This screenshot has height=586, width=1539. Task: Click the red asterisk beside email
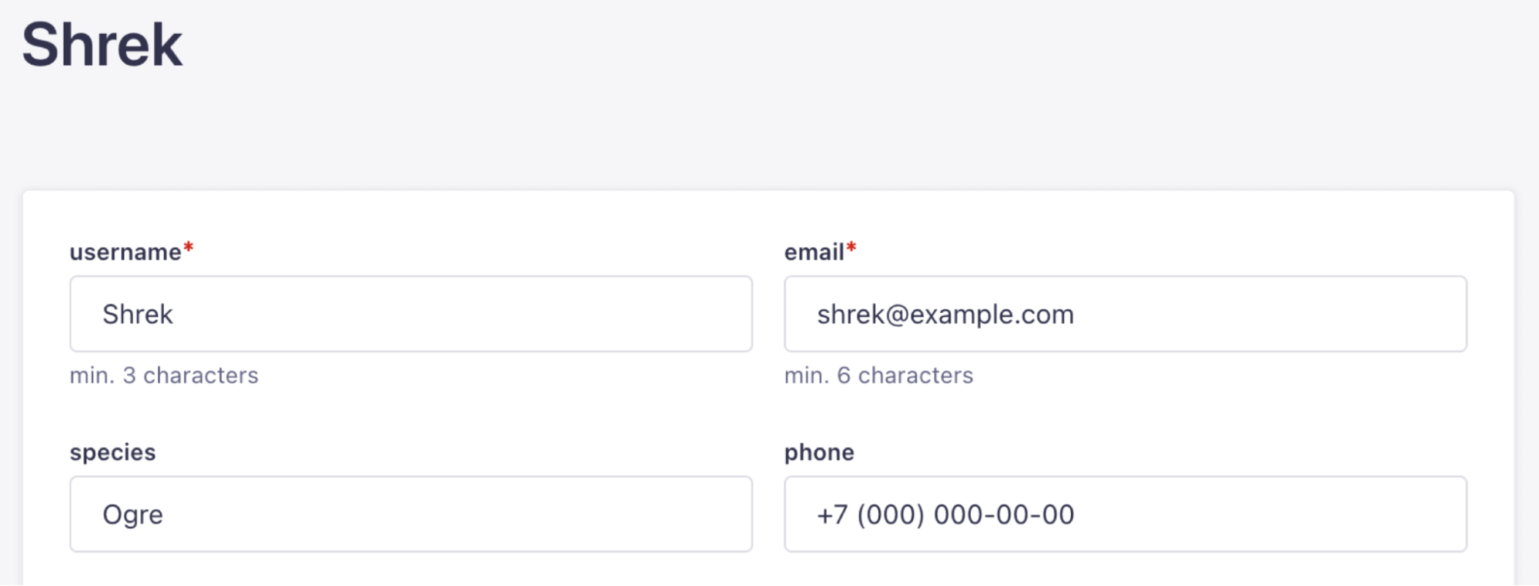point(851,248)
